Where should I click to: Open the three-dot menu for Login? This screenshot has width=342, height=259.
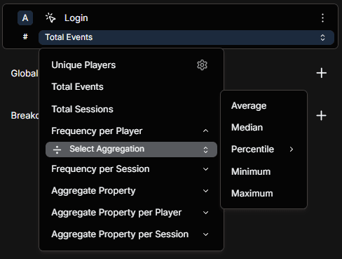coord(322,18)
